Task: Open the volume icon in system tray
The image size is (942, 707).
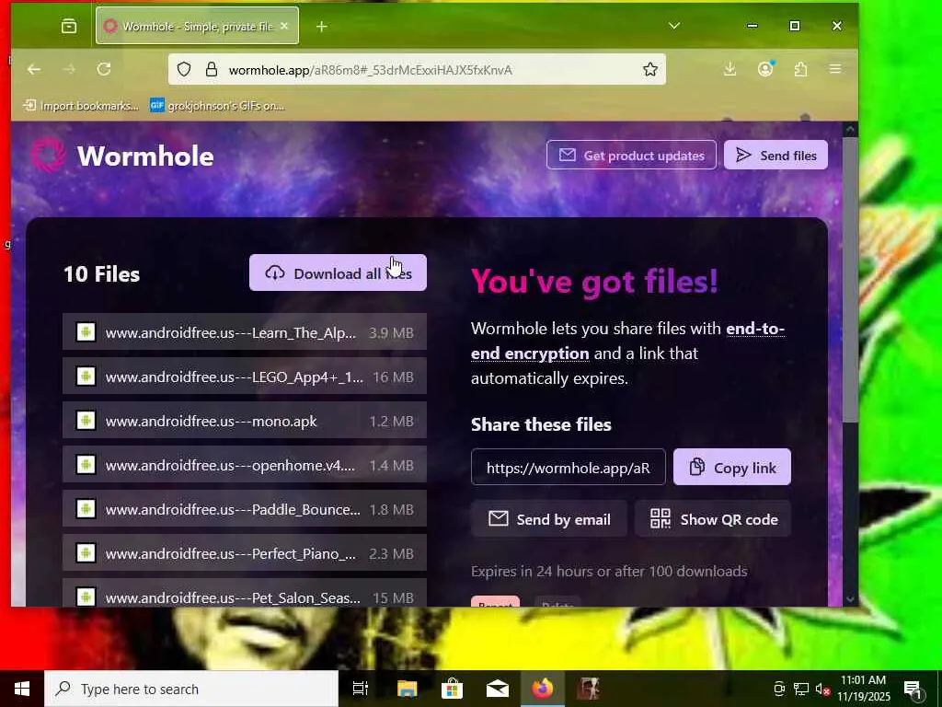Action: 823,689
